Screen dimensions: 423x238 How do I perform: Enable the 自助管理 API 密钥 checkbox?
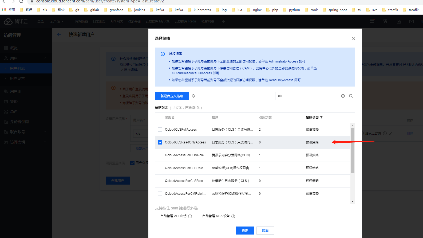click(x=157, y=216)
